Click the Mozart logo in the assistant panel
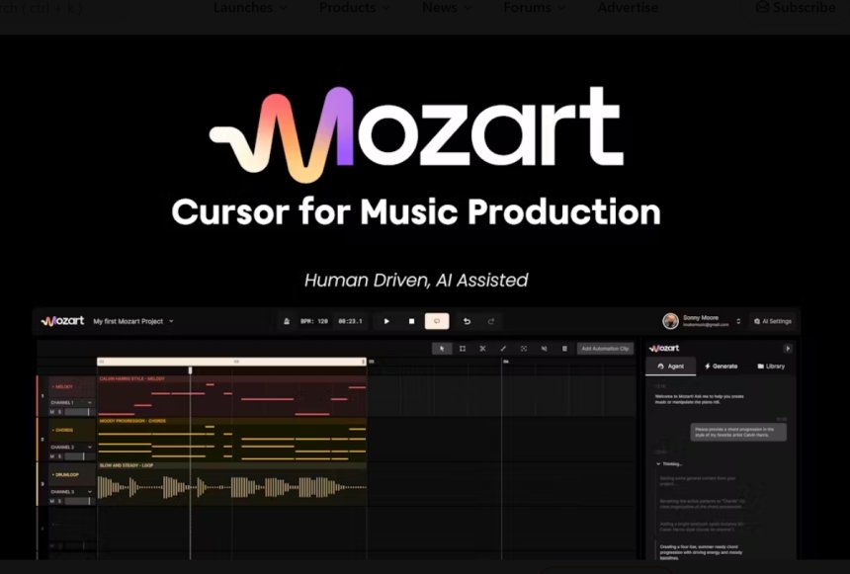The image size is (850, 574). click(x=664, y=348)
